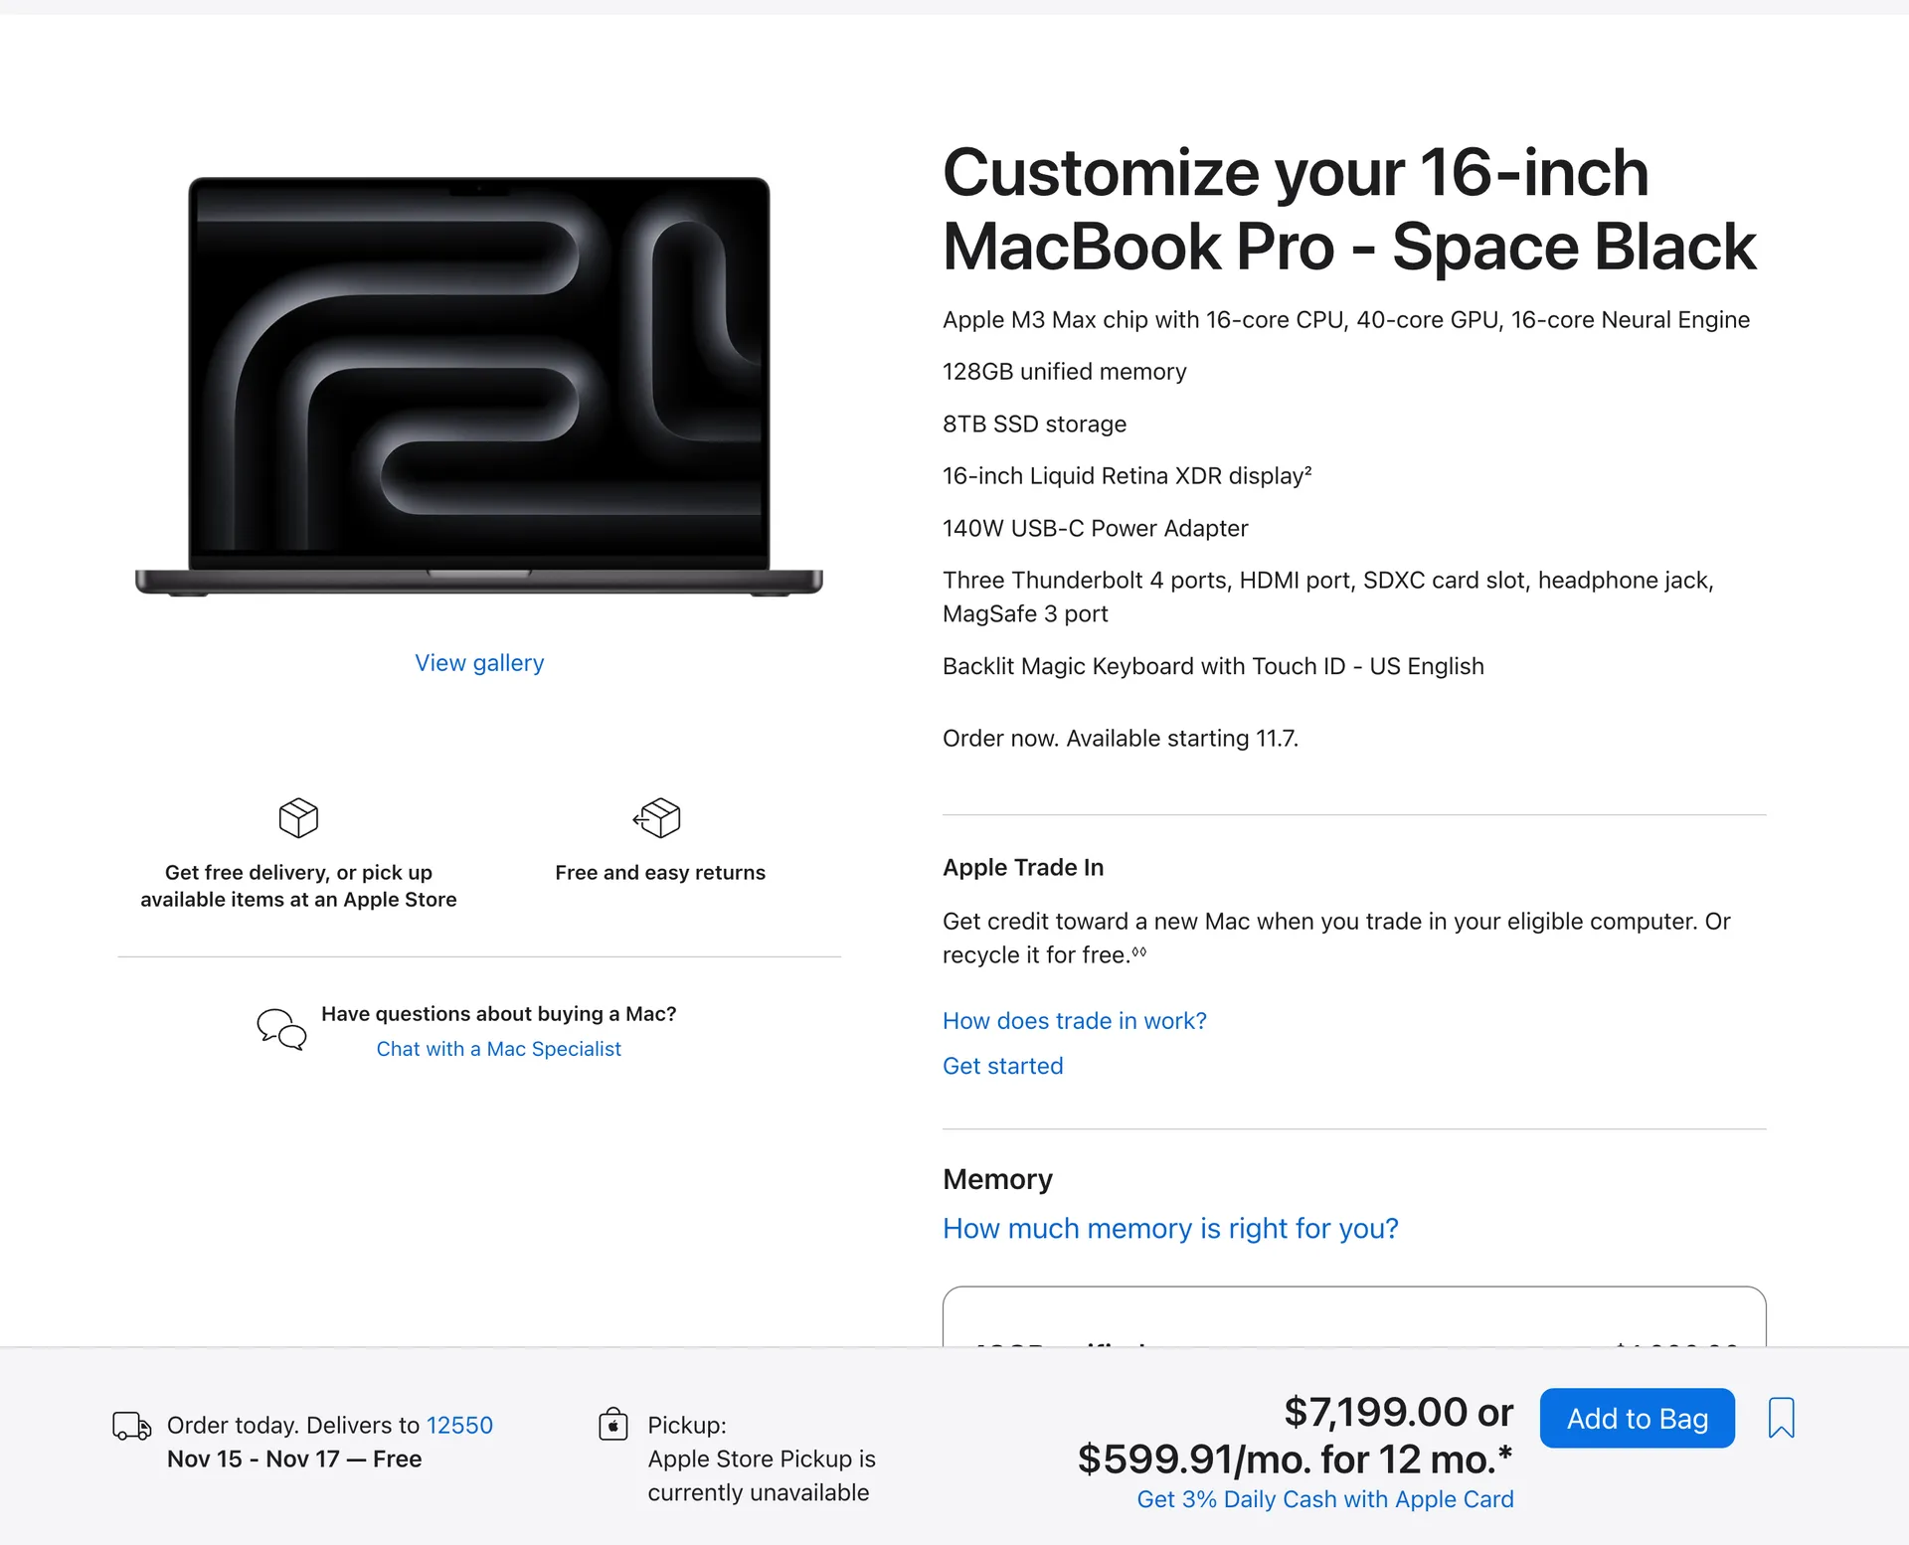Viewport: 1909px width, 1545px height.
Task: Open 'How much memory is right for you?'
Action: coord(1170,1229)
